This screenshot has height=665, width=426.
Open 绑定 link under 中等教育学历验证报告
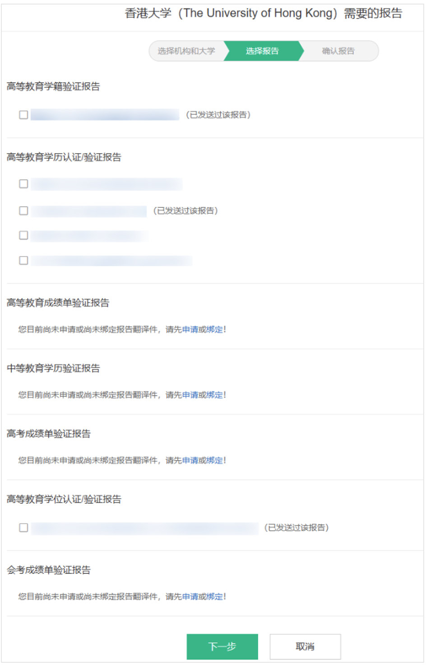pos(215,395)
